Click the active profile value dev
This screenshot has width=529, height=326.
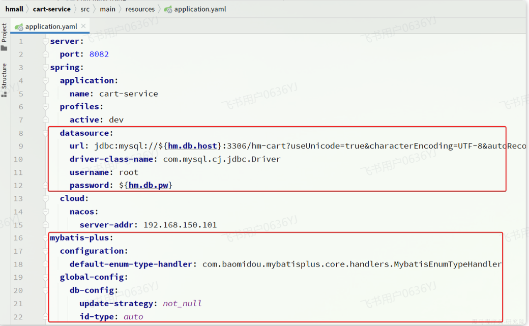(116, 120)
